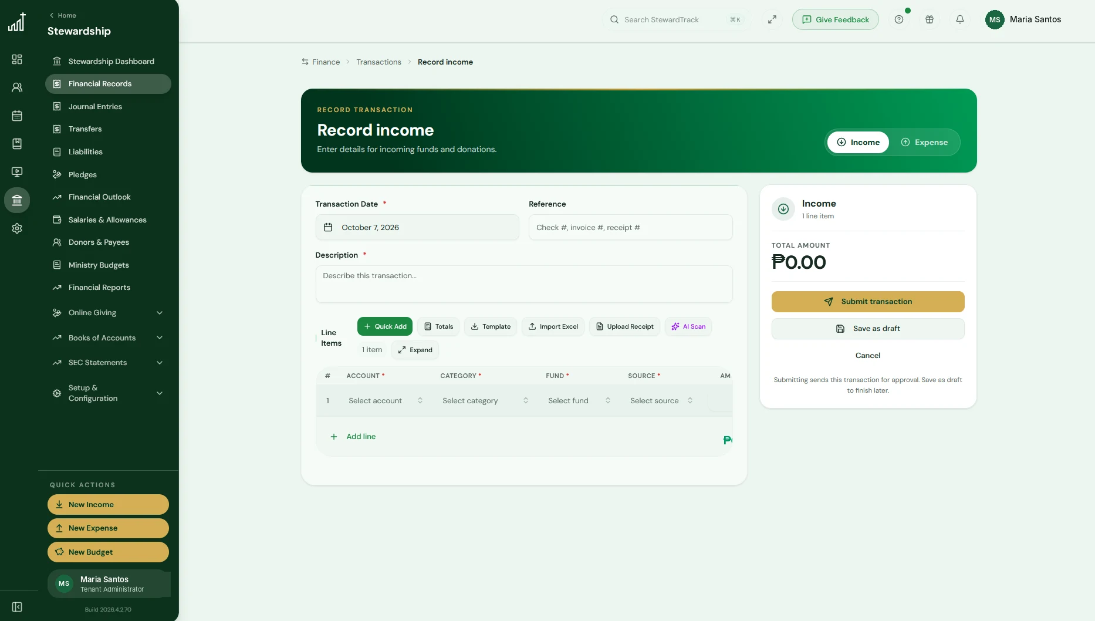The width and height of the screenshot is (1095, 621).
Task: Click the Give Feedback button
Action: (835, 19)
